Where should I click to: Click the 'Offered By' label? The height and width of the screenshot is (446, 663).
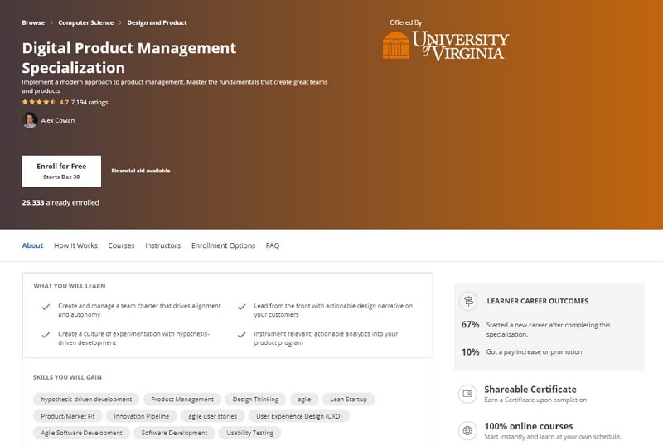[406, 22]
